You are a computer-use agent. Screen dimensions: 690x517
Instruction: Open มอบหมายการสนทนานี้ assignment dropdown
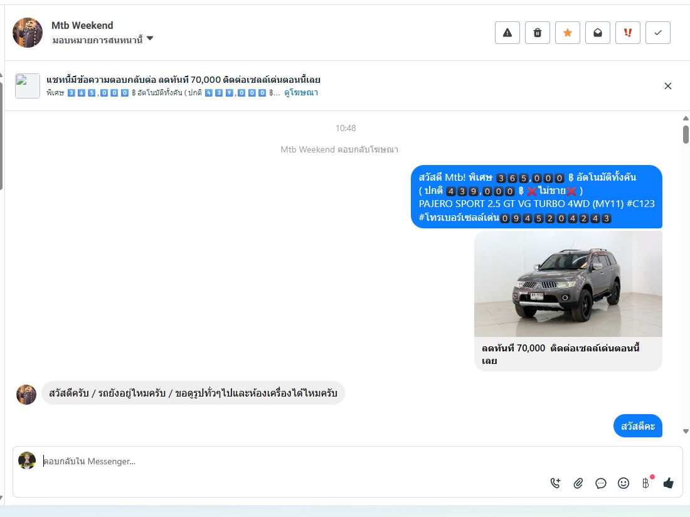coord(102,40)
